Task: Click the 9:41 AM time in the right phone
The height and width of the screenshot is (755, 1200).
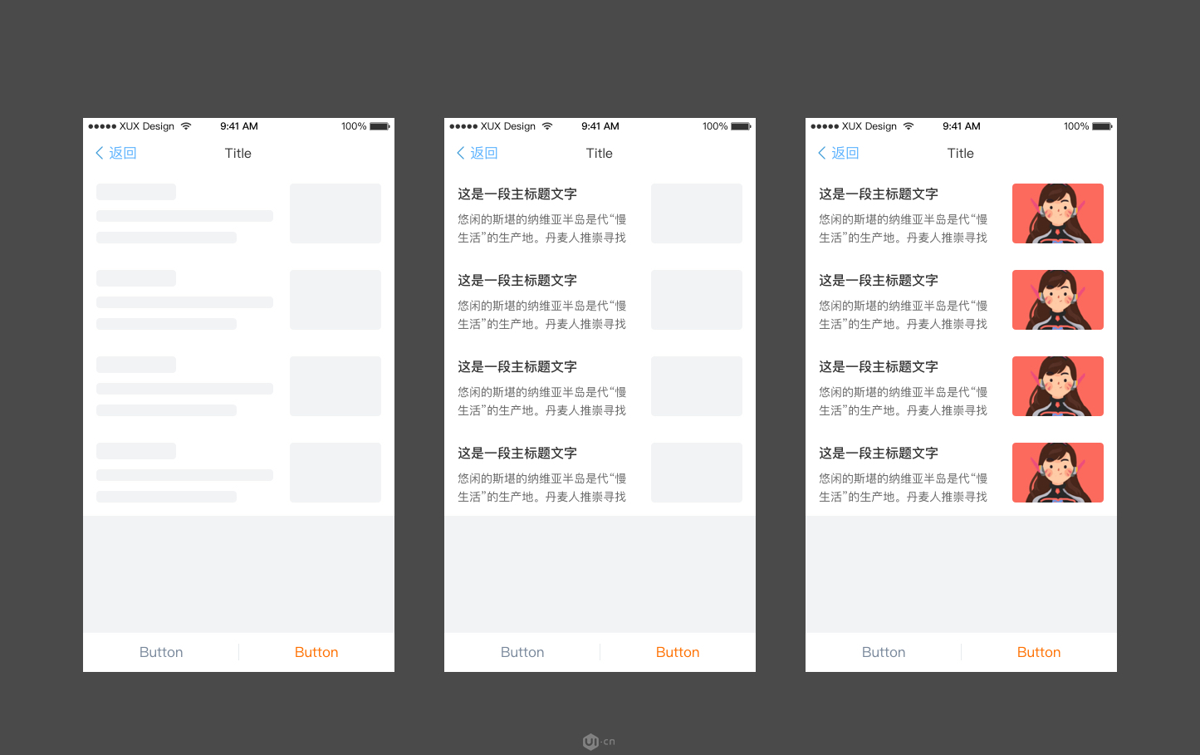Action: [962, 126]
